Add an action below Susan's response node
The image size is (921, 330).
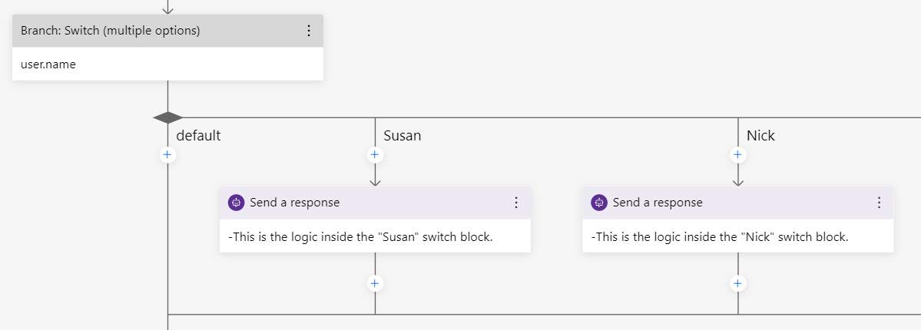coord(375,283)
